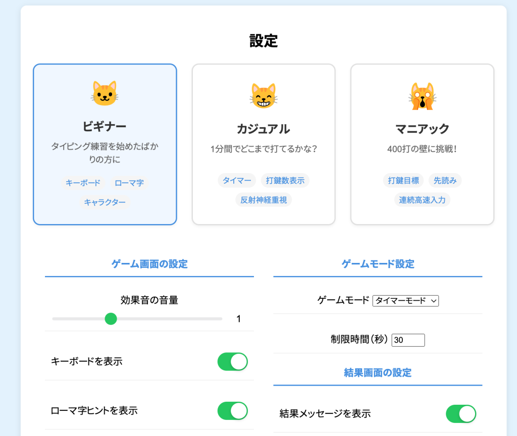Click the ゲーム画面の設定 section heading
517x436 pixels.
(149, 264)
